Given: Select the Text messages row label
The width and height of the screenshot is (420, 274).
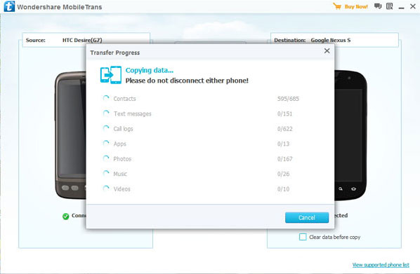Looking at the screenshot, I should pos(132,114).
